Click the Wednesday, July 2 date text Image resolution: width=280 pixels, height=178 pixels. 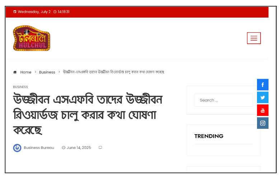34,12
